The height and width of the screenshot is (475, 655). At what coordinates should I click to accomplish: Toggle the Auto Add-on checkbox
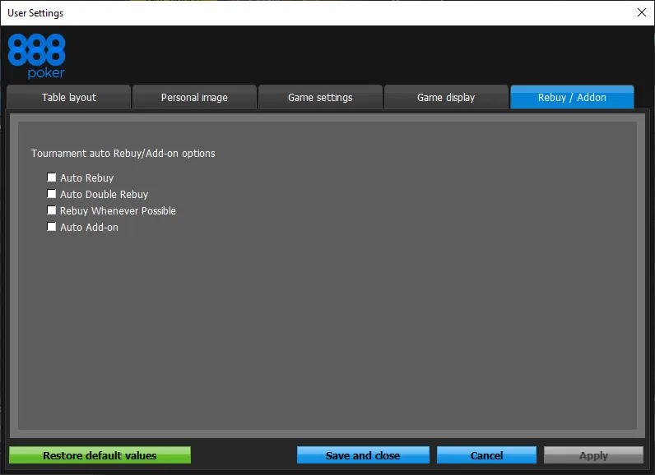[x=52, y=227]
